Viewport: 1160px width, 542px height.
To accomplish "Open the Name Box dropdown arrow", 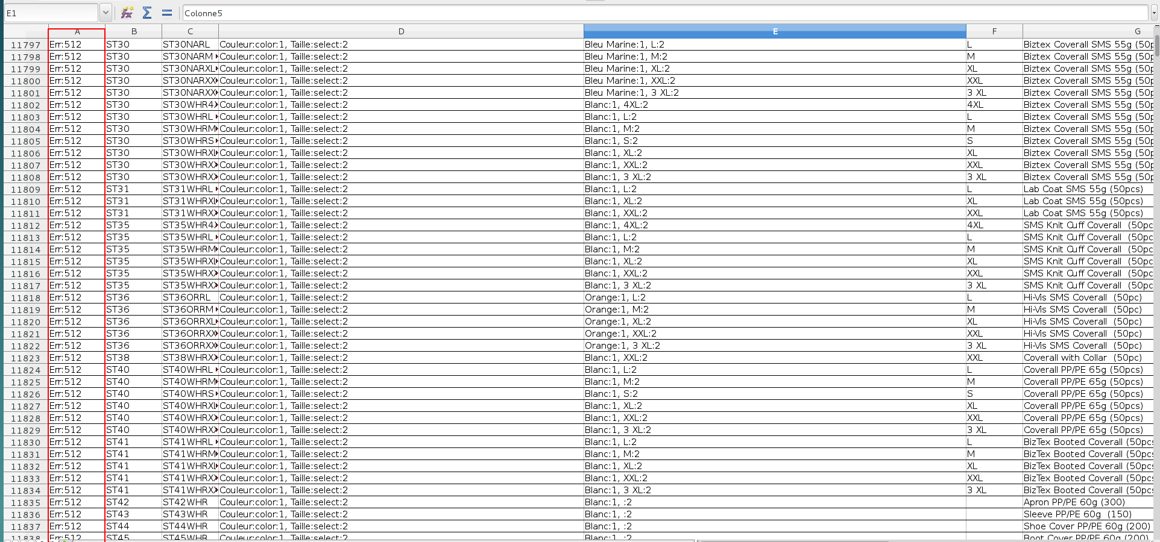I will 106,12.
